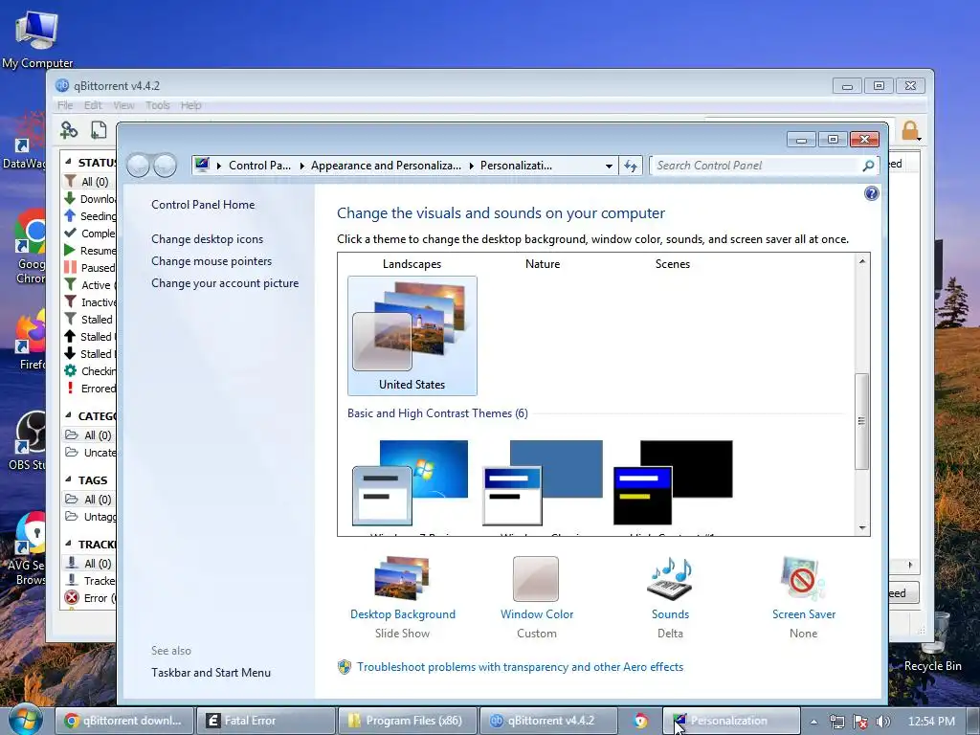This screenshot has width=980, height=735.
Task: Switch to Program Files (x86) taskbar button
Action: click(x=408, y=721)
